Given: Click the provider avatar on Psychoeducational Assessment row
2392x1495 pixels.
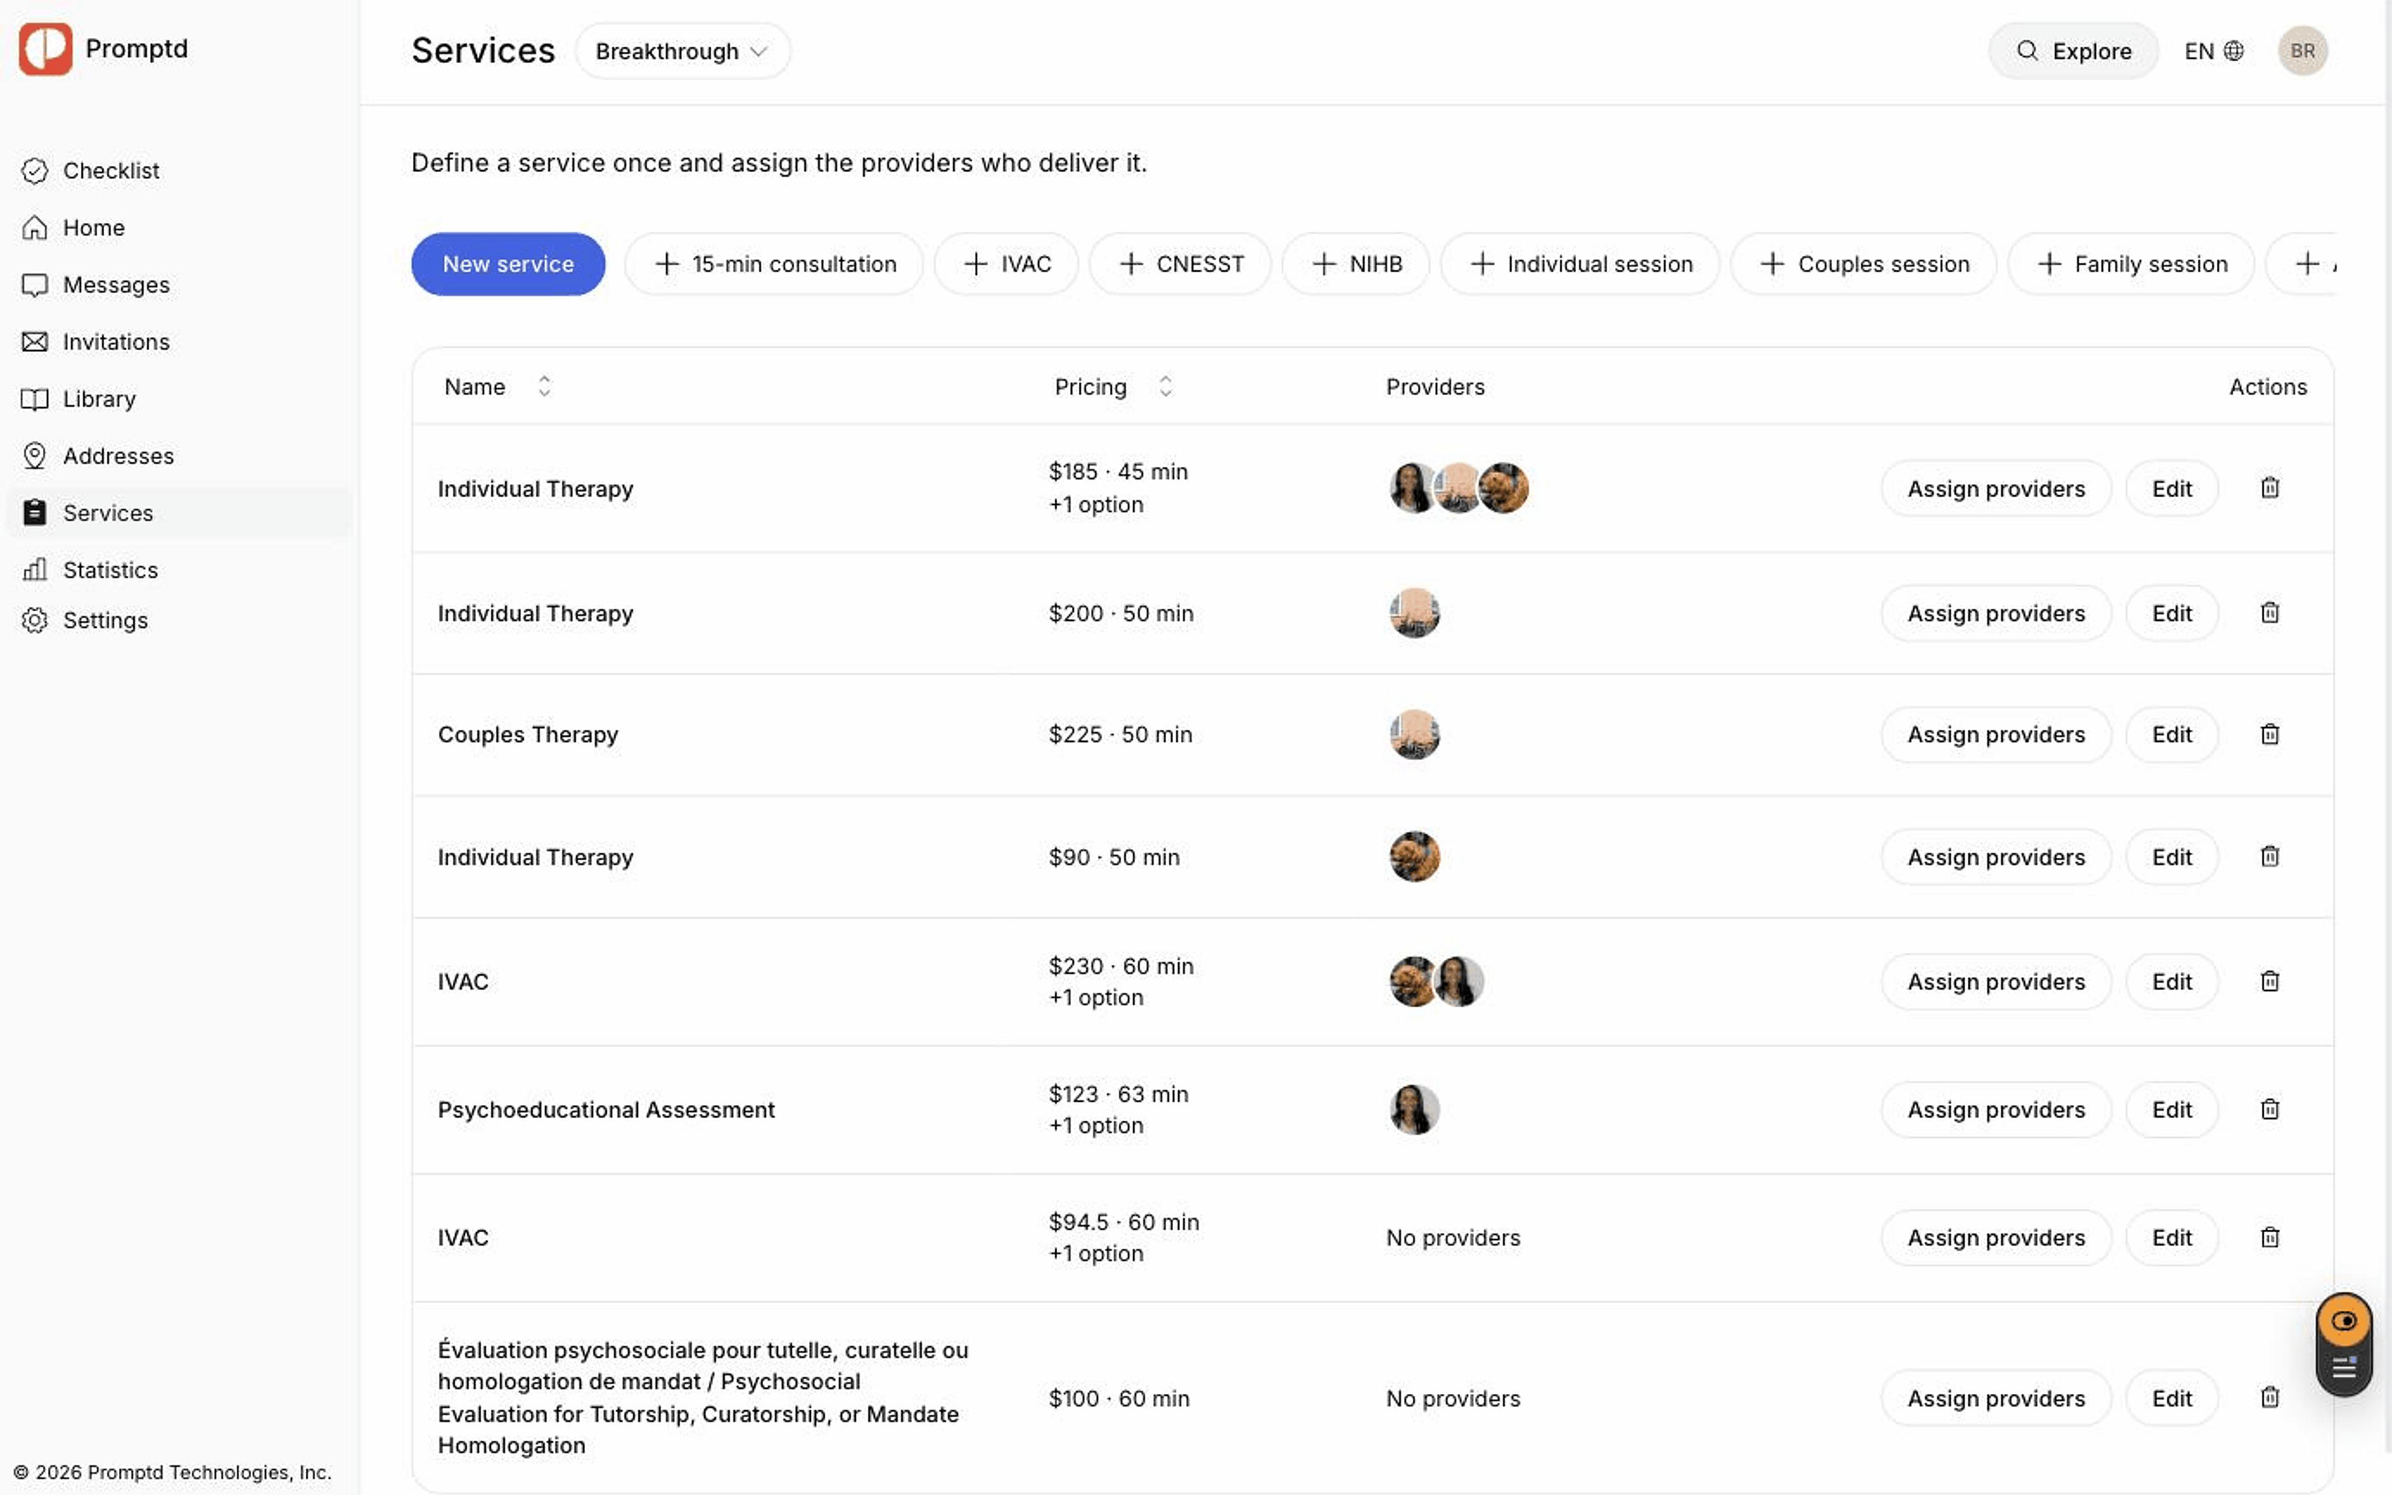Looking at the screenshot, I should pos(1415,1109).
